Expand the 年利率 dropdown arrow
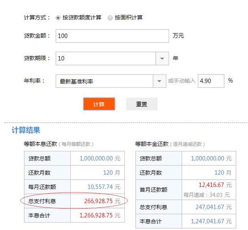The width and height of the screenshot is (248, 230). pyautogui.click(x=160, y=81)
